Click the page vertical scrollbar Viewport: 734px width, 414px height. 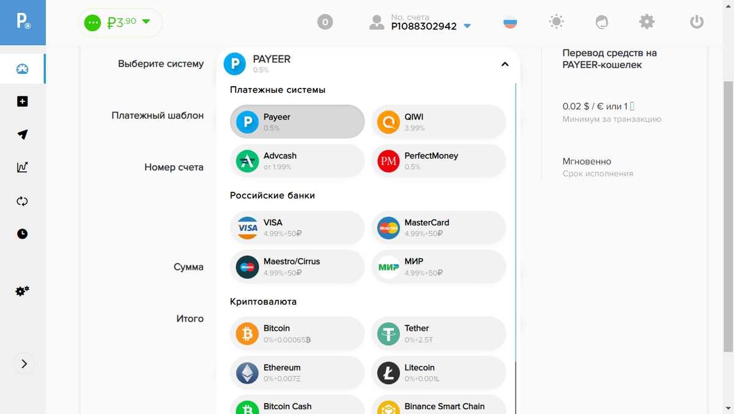tap(728, 217)
